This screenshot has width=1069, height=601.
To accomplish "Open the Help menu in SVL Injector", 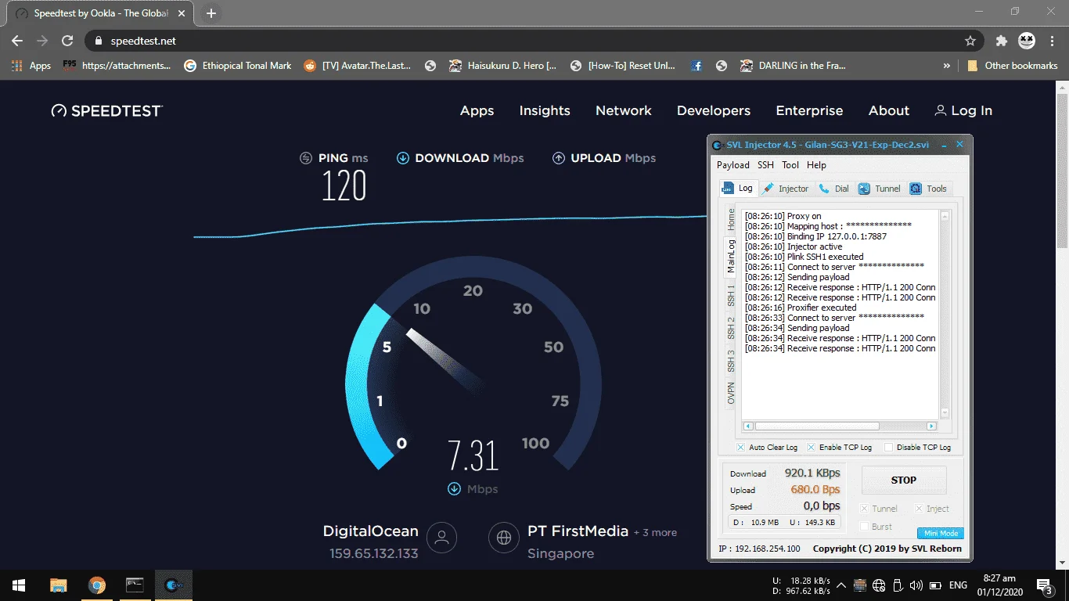I will pos(816,165).
